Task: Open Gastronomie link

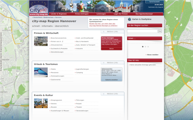Action: (x=56, y=80)
